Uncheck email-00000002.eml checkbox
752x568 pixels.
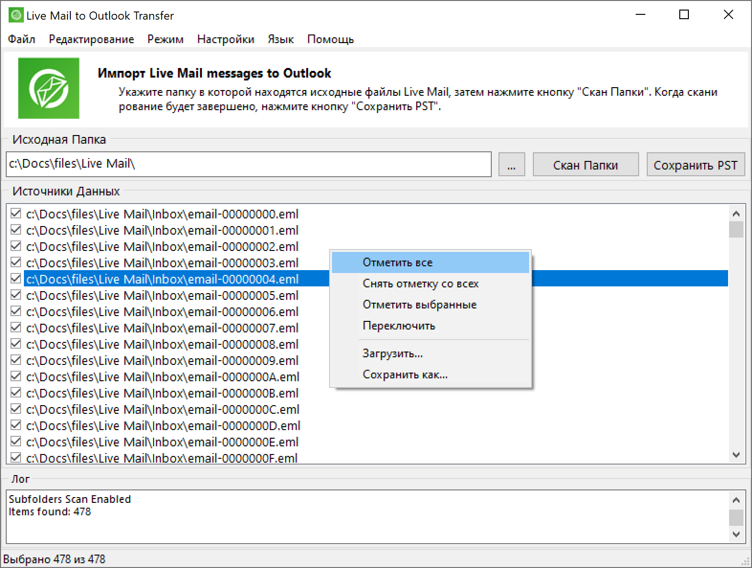(16, 246)
